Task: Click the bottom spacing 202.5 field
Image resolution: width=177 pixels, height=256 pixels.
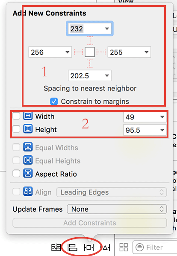Action: click(90, 76)
